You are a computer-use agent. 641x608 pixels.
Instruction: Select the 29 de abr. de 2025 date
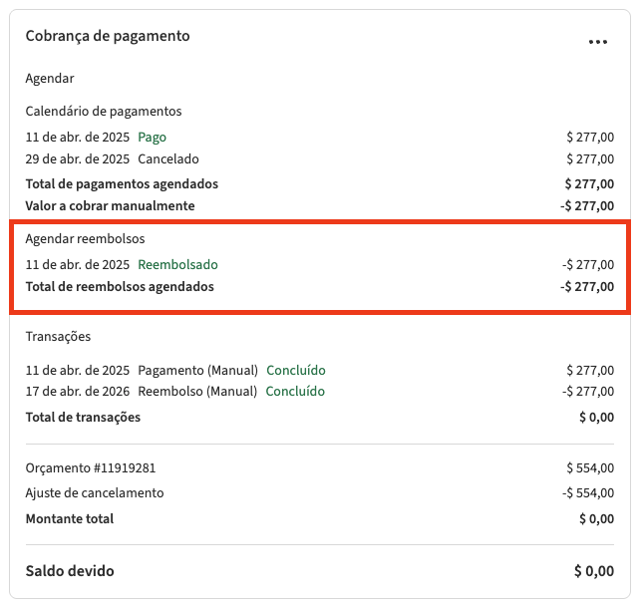[x=78, y=158]
